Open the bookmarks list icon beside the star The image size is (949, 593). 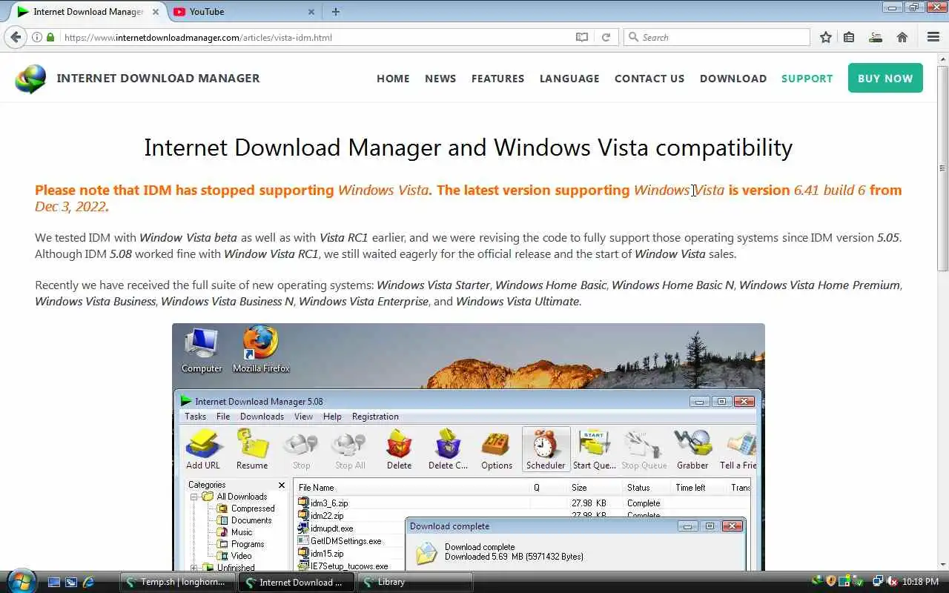pos(849,37)
